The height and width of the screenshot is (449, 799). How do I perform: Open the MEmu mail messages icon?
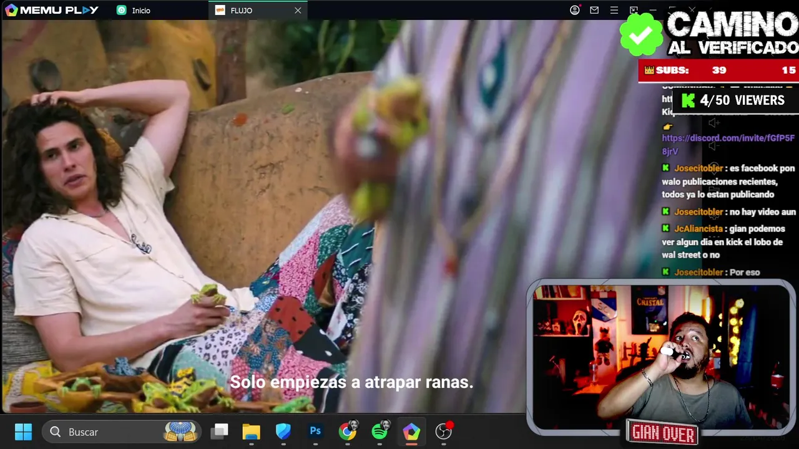(x=594, y=10)
